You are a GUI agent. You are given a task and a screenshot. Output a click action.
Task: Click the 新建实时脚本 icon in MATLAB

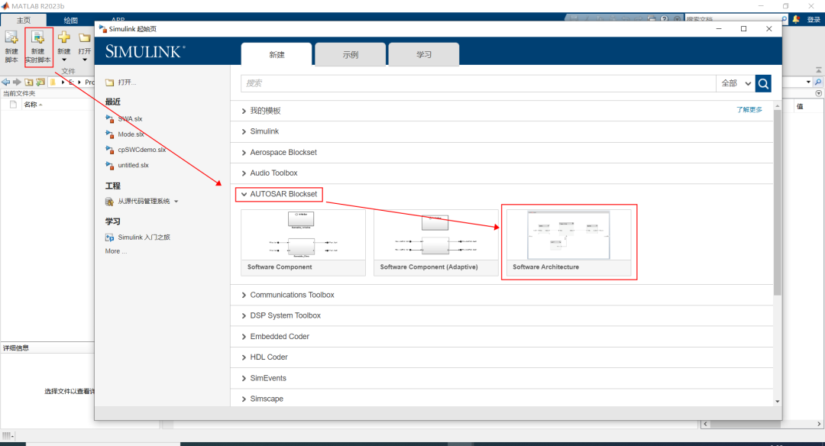[38, 38]
